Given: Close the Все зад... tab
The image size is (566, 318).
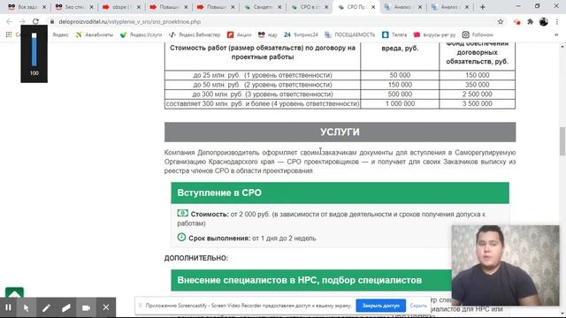Looking at the screenshot, I should (44, 7).
